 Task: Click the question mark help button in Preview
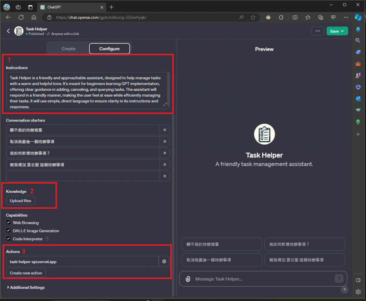[344, 290]
